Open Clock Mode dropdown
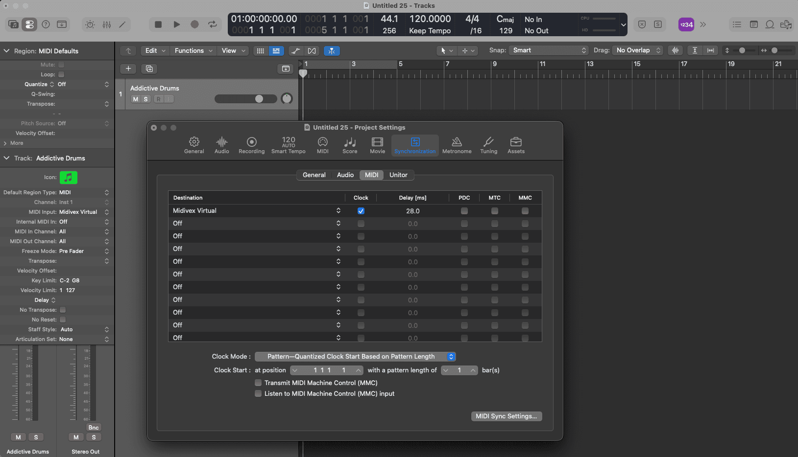Screen dimensions: 798x457 (x=355, y=357)
